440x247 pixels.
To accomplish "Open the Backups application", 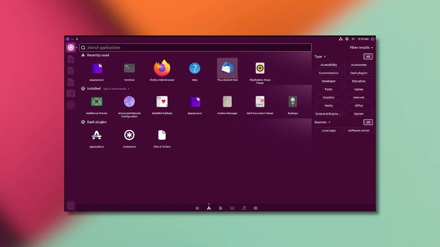I will 292,102.
